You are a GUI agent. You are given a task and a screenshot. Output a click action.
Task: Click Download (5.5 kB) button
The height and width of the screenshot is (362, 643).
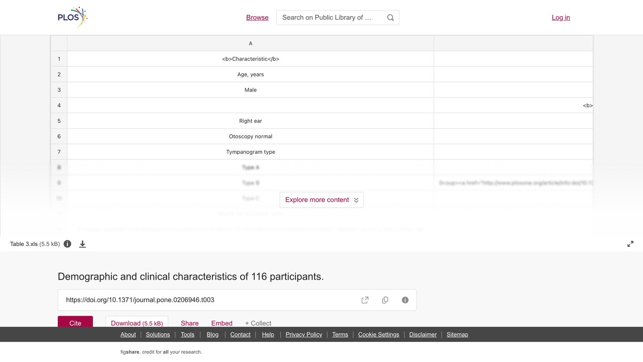(137, 323)
